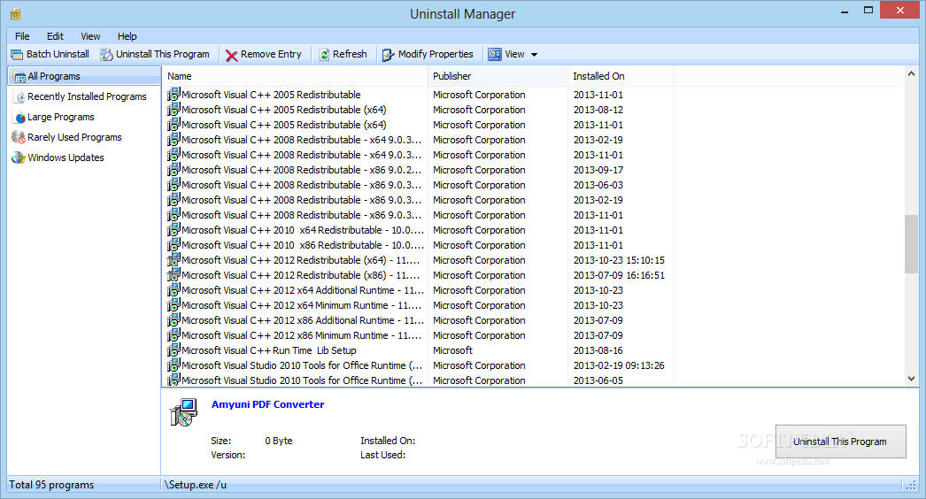Select Visual C++ 2005 Redistributable (x64) dated 2013-08-12
Screen dimensions: 926x499
(x=417, y=110)
